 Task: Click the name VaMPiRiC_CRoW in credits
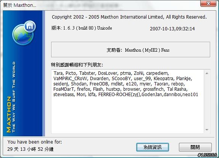tap(70, 79)
